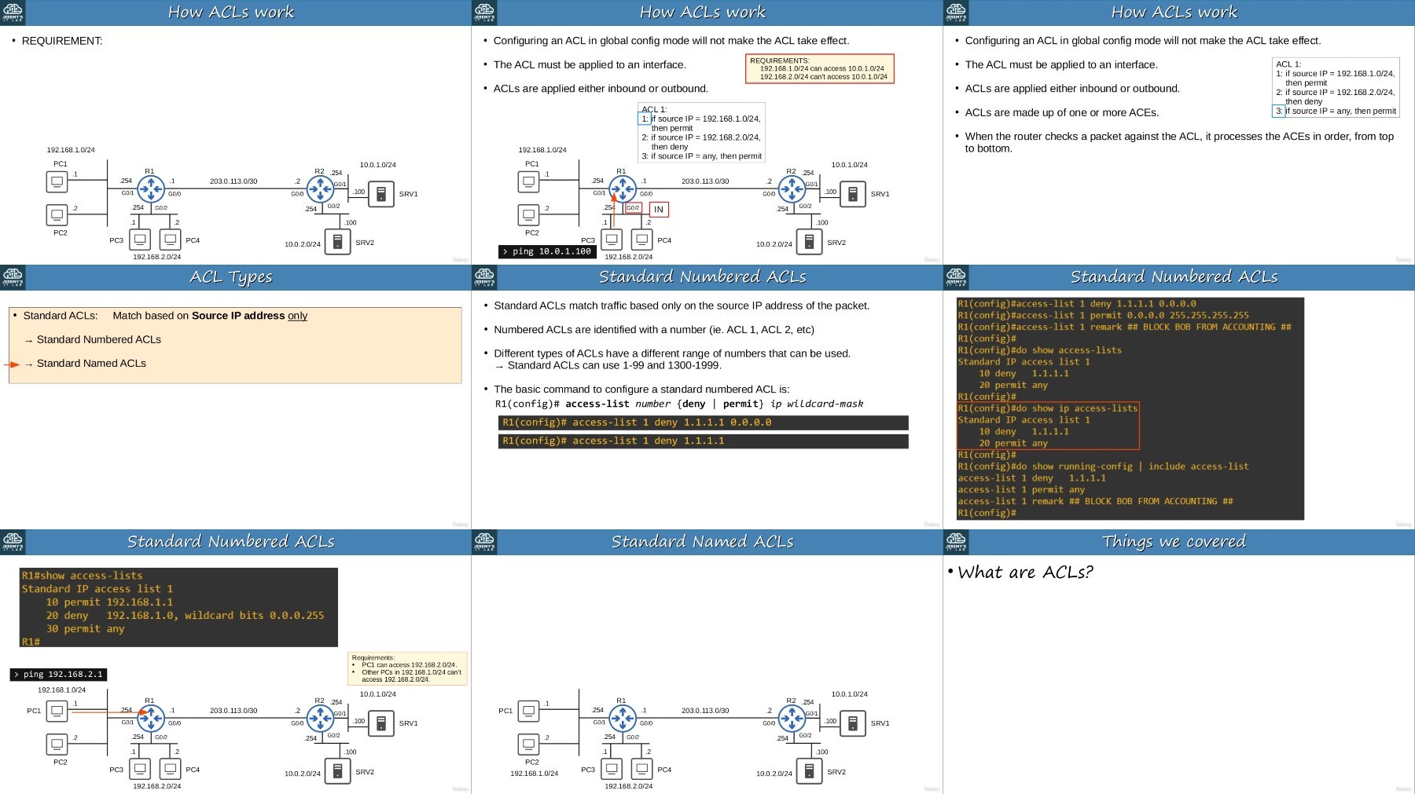Click PC3 icon in the REQUIREMENT: bullet slide
Screen dimensions: 1415x794
click(x=140, y=240)
